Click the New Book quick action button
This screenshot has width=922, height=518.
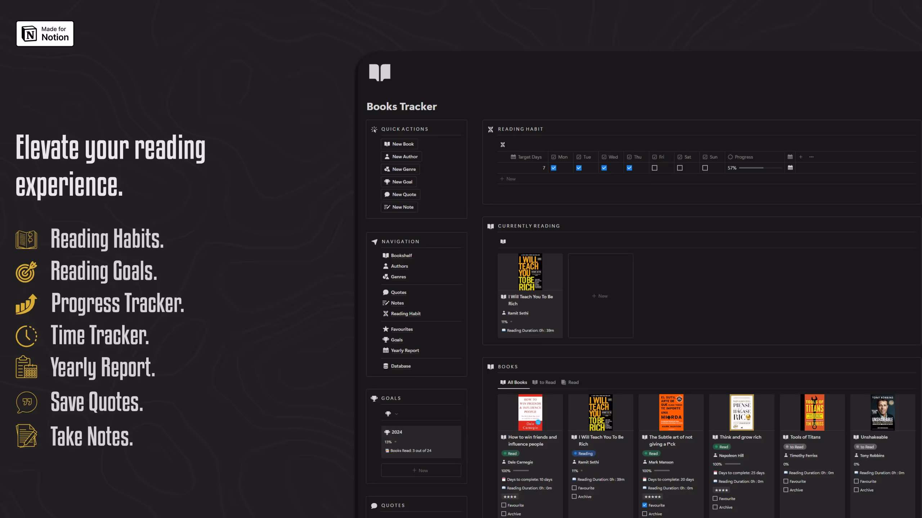[x=399, y=144]
